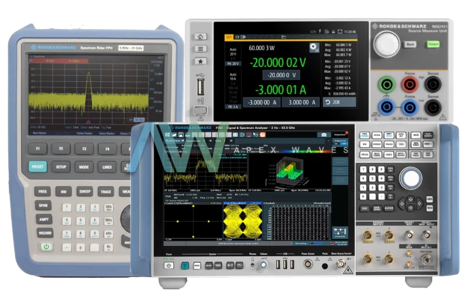Screen dimensions: 474x294
Task: Tap the teal PRESET key on the Spectrum Rider
Action: coord(38,167)
